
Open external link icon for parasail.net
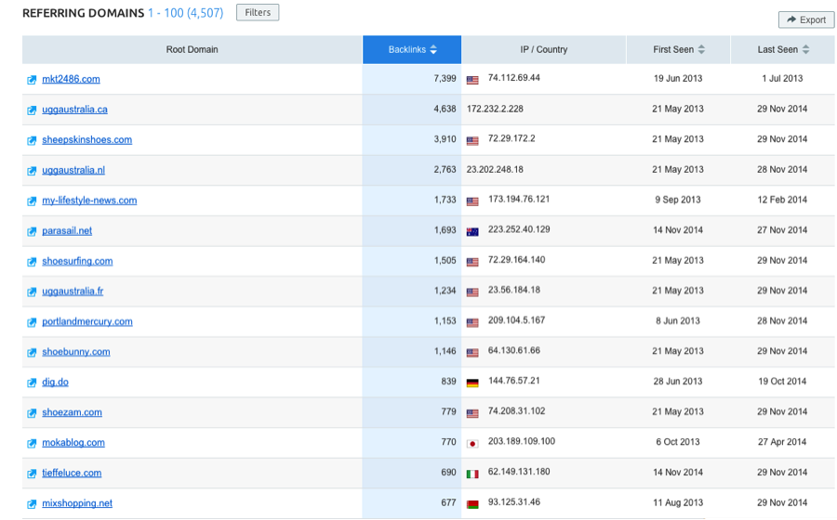pyautogui.click(x=32, y=232)
